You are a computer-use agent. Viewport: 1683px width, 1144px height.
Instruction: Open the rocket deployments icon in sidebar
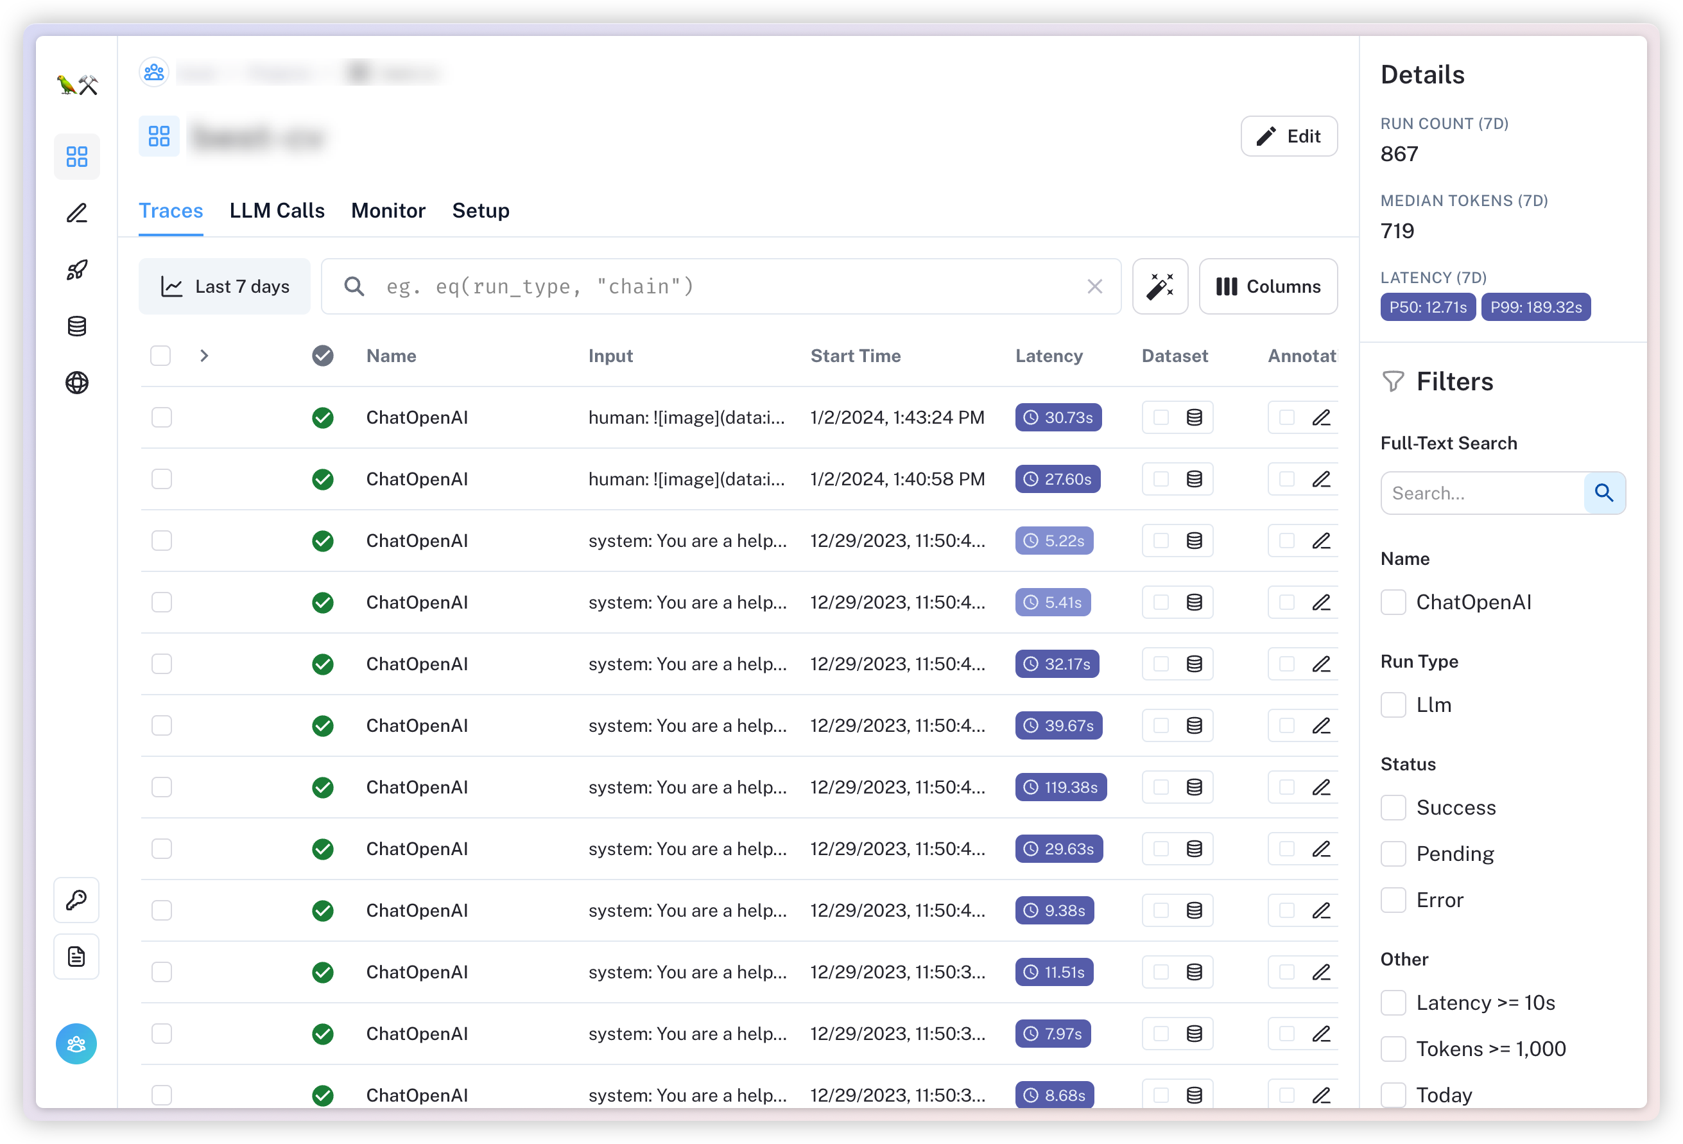77,270
